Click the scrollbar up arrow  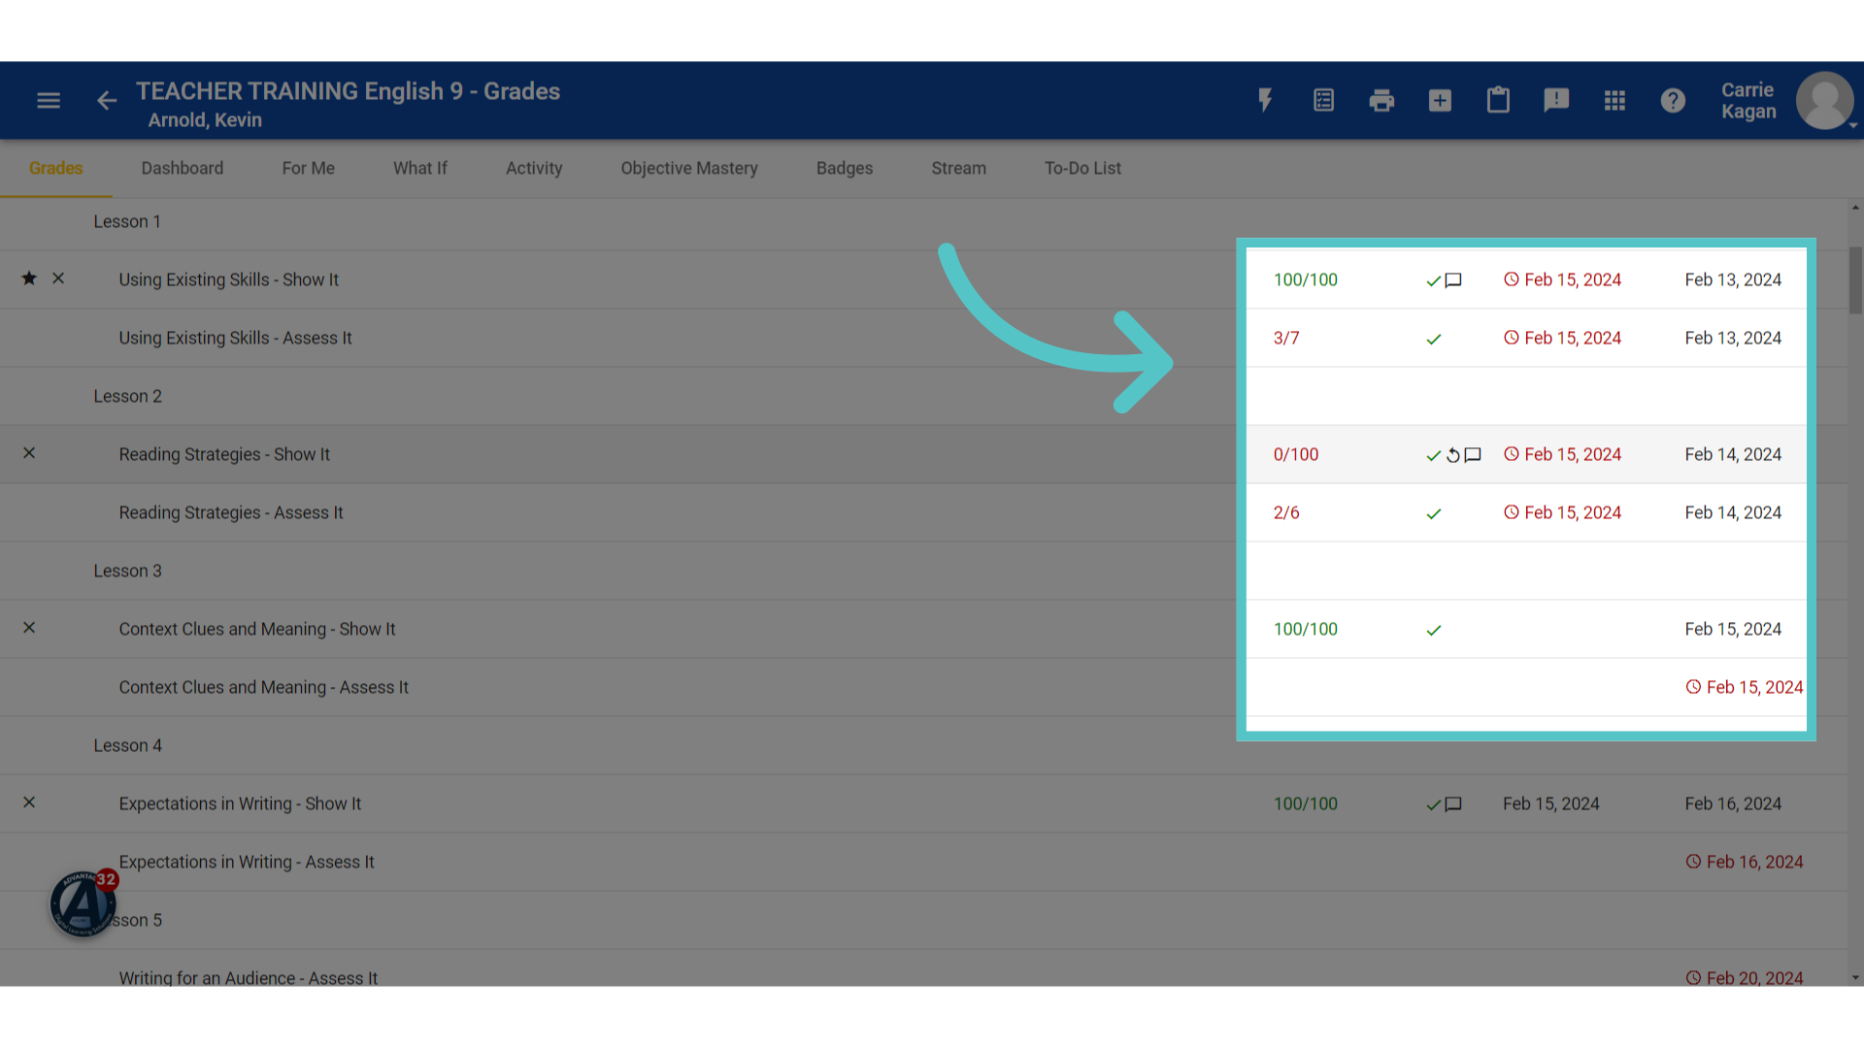1855,208
